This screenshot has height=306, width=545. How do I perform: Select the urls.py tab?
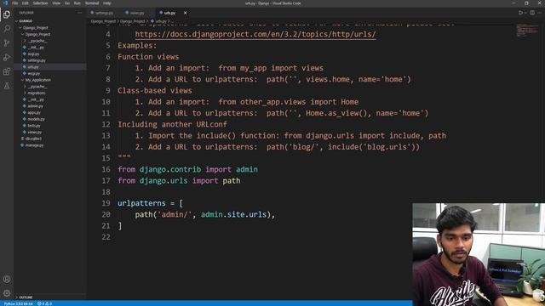(169, 13)
